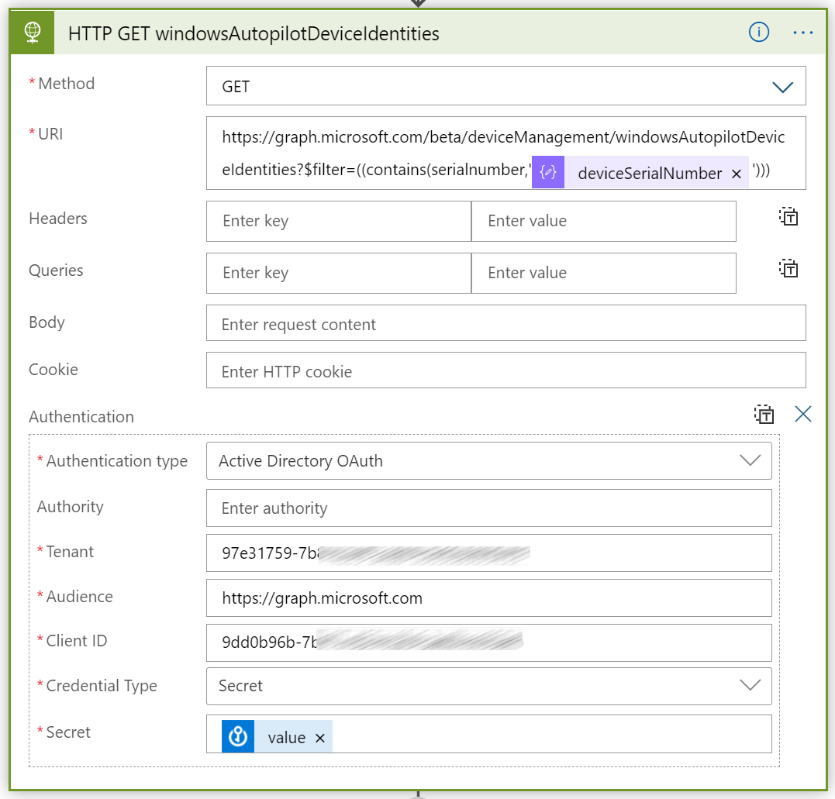The width and height of the screenshot is (835, 799).
Task: Click the Cookie field
Action: click(x=504, y=370)
